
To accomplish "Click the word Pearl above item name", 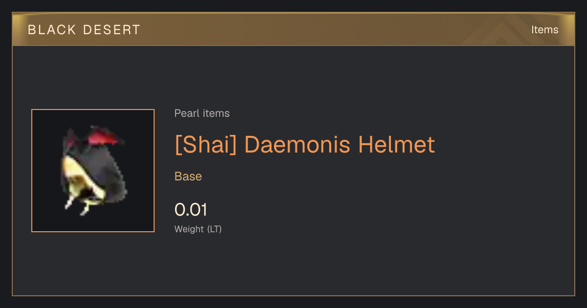I will 185,113.
